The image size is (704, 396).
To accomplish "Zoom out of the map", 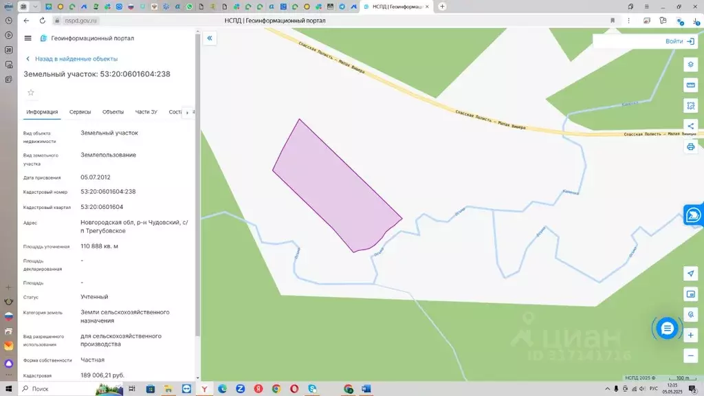I will click(x=690, y=355).
